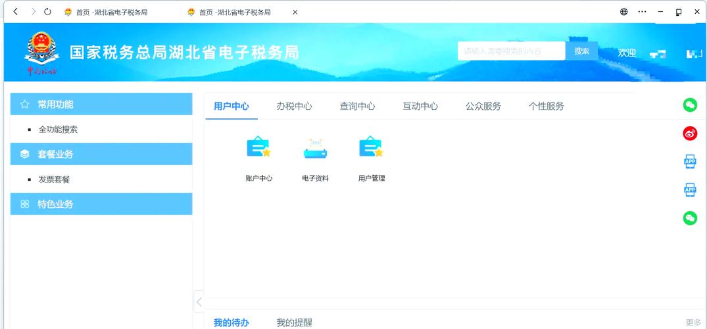
Task: Switch to the 公众服务 tab
Action: 483,107
